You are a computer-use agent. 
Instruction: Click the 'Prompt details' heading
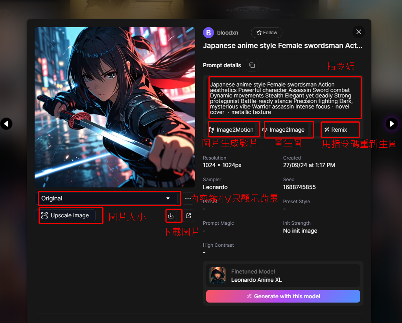click(222, 65)
